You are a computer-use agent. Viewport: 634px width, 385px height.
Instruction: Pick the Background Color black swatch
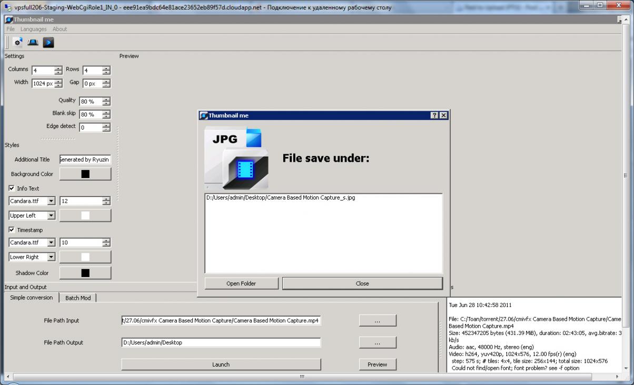85,174
